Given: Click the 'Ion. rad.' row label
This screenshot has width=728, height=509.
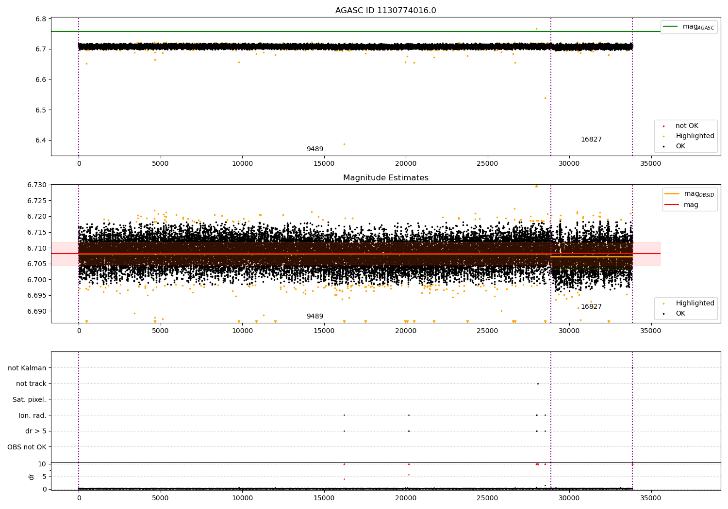Looking at the screenshot, I should tap(33, 415).
